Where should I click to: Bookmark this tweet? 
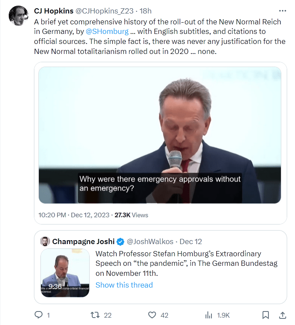coord(265,315)
